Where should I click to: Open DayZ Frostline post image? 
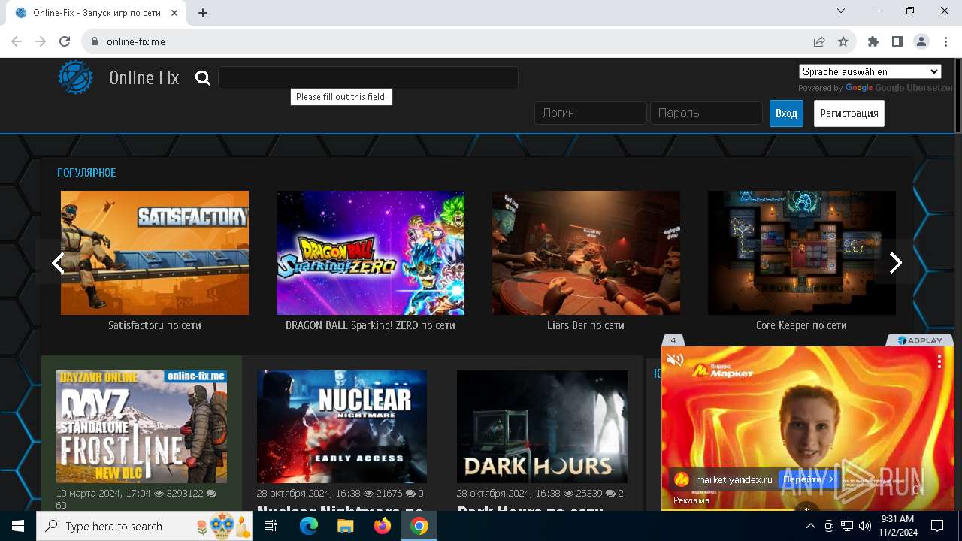coord(141,426)
